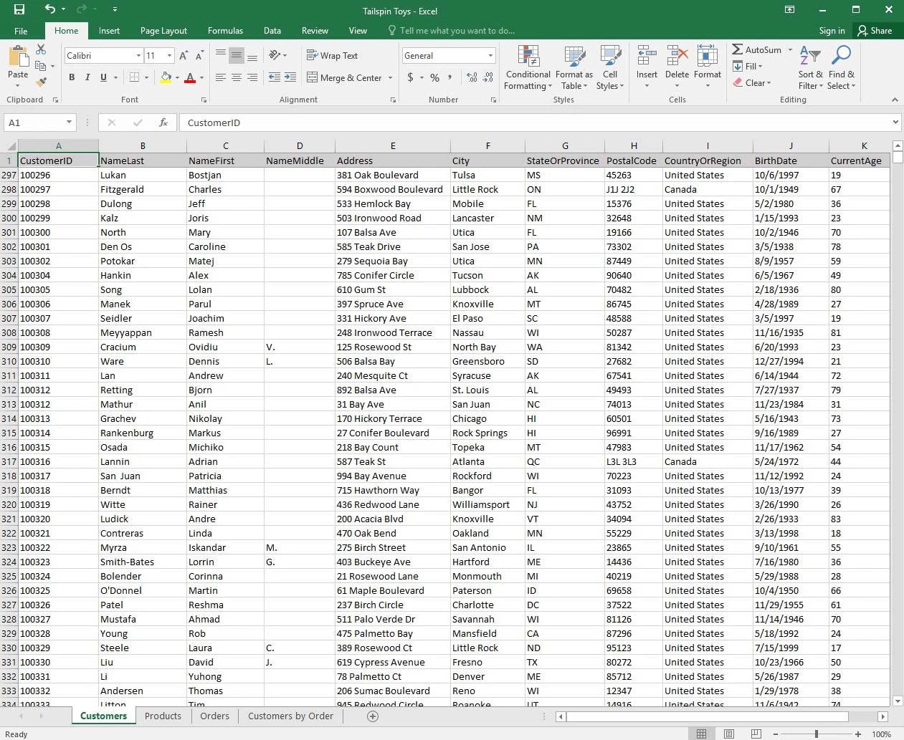This screenshot has width=904, height=740.
Task: Apply Percent Style format
Action: (434, 77)
